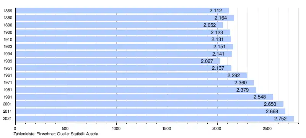Click the 1869 population bar

tap(122, 11)
